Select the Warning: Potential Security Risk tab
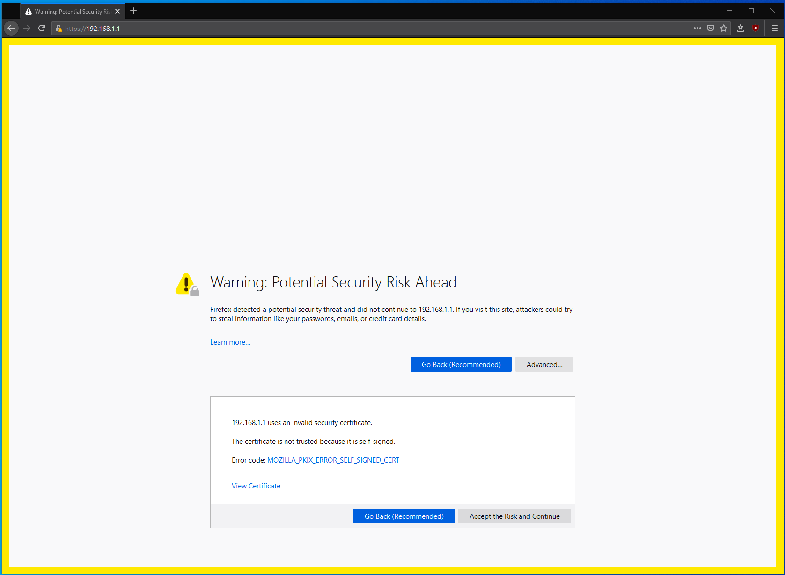Image resolution: width=785 pixels, height=575 pixels. [73, 11]
